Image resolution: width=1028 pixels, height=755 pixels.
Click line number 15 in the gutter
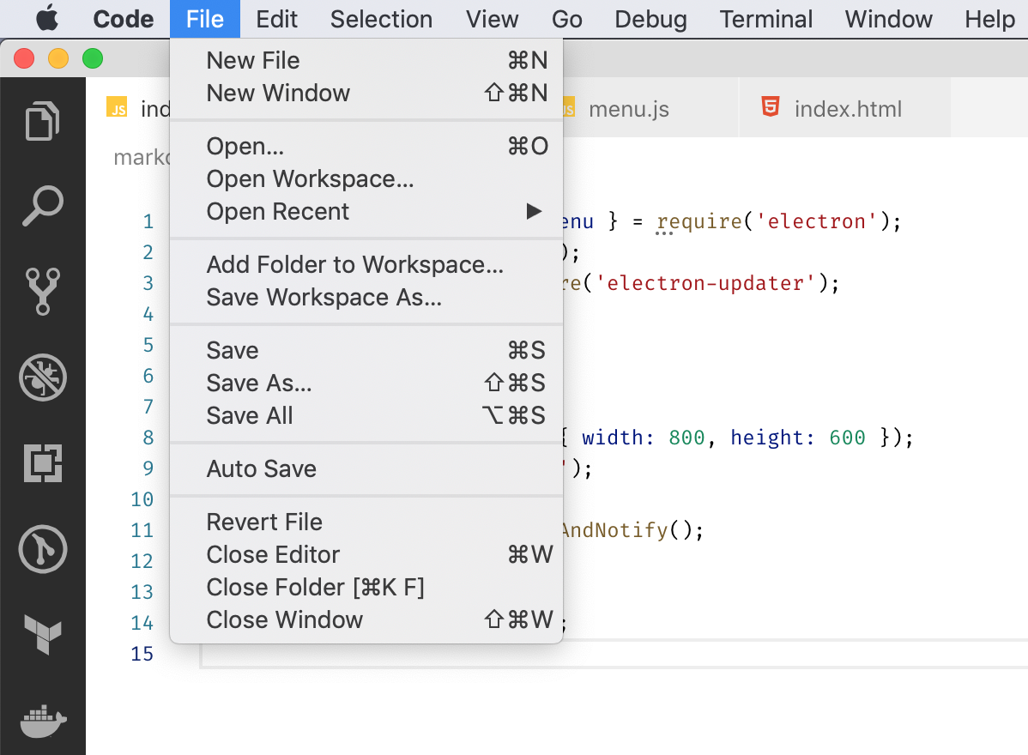click(x=142, y=654)
